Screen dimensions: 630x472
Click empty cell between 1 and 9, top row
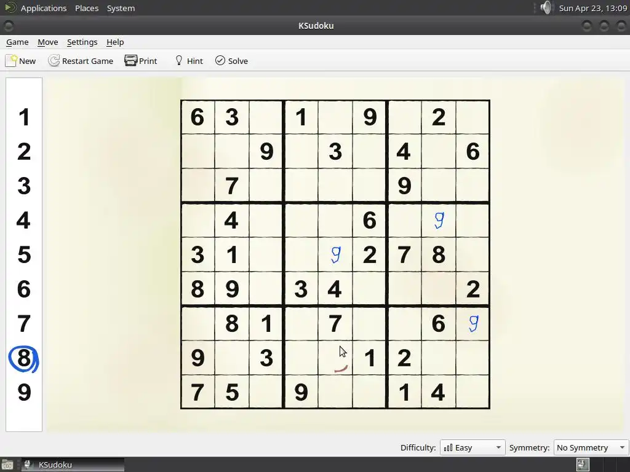tap(335, 117)
